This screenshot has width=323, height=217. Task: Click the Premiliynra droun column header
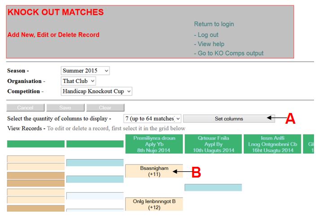pos(154,144)
